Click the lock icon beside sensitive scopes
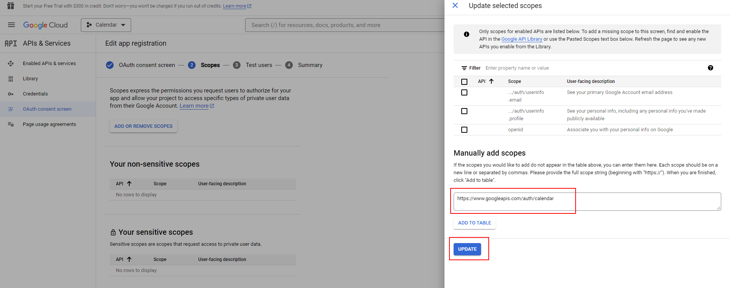730x288 pixels. (x=113, y=232)
